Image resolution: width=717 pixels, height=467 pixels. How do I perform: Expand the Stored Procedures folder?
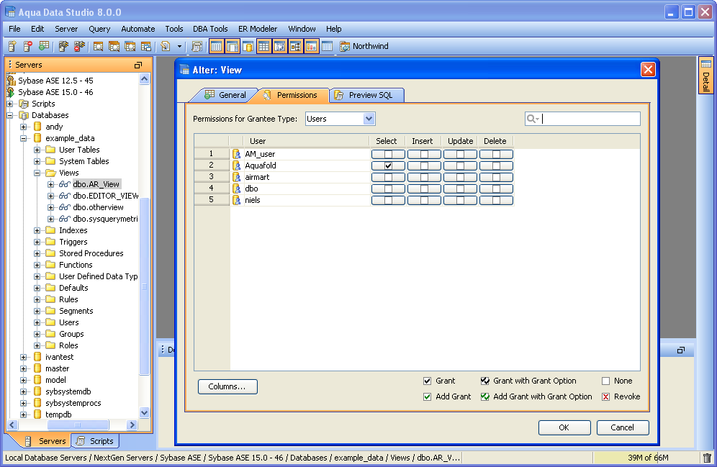point(37,253)
